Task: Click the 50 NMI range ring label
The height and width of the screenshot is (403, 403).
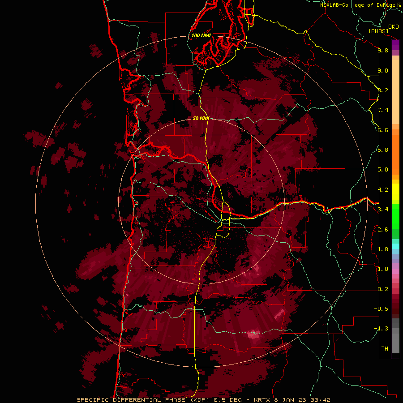Action: (x=201, y=119)
